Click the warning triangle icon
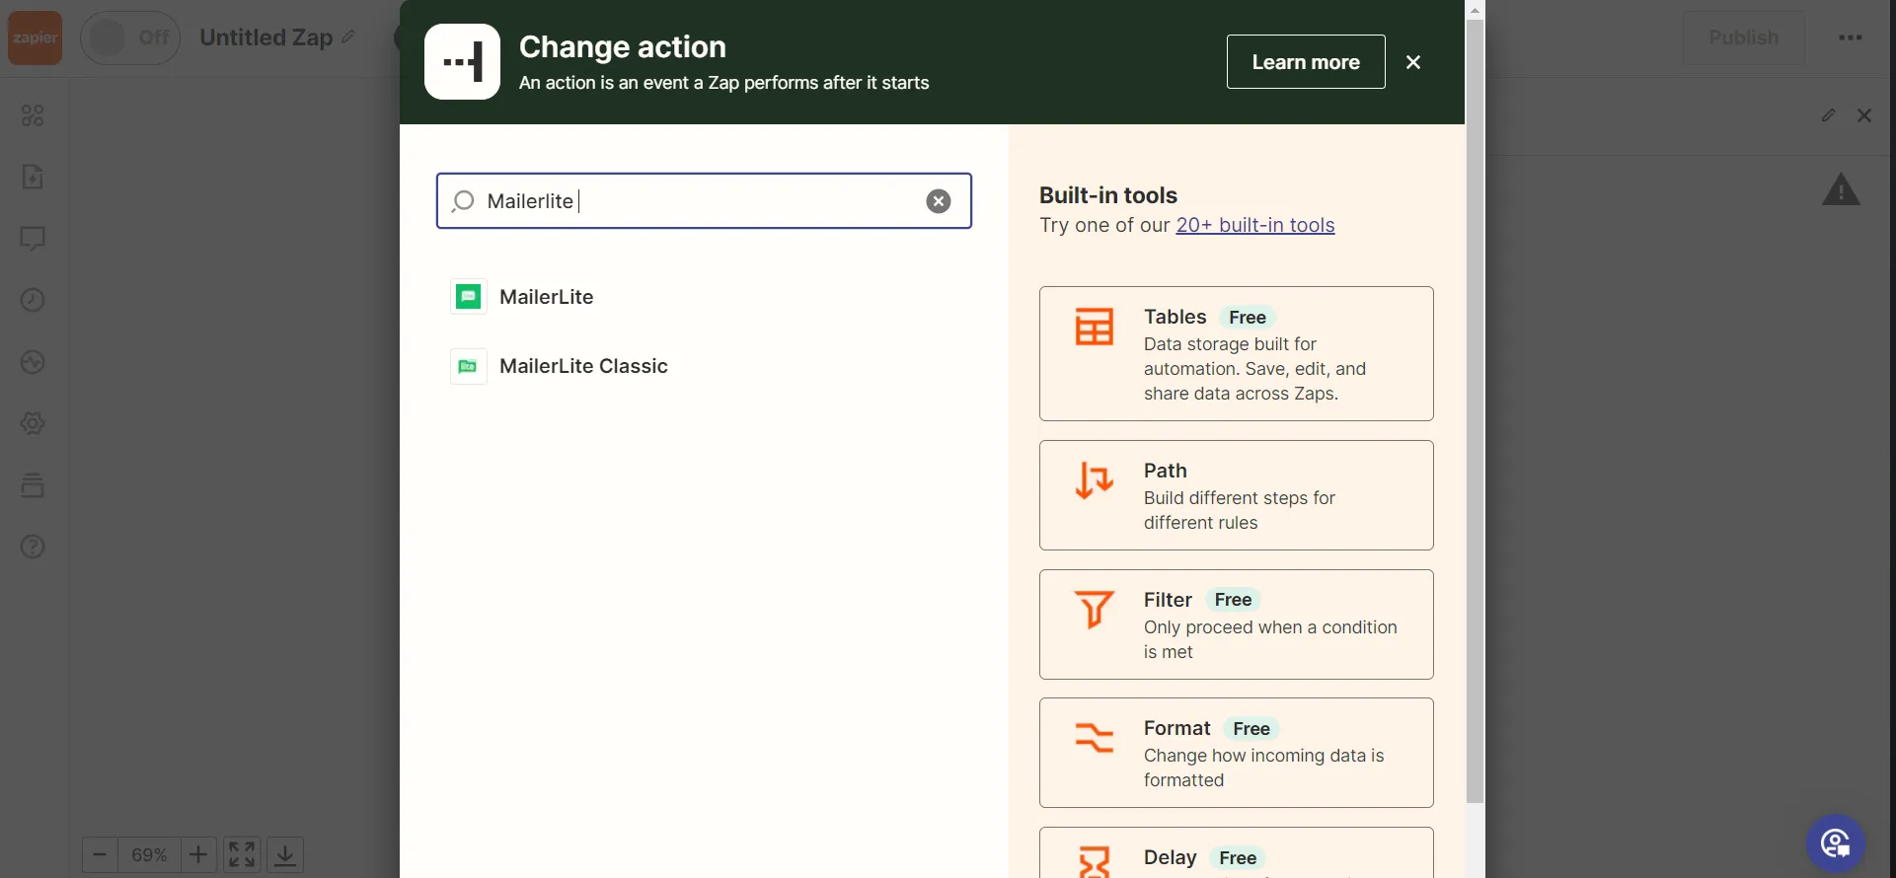Image resolution: width=1896 pixels, height=878 pixels. [1841, 189]
